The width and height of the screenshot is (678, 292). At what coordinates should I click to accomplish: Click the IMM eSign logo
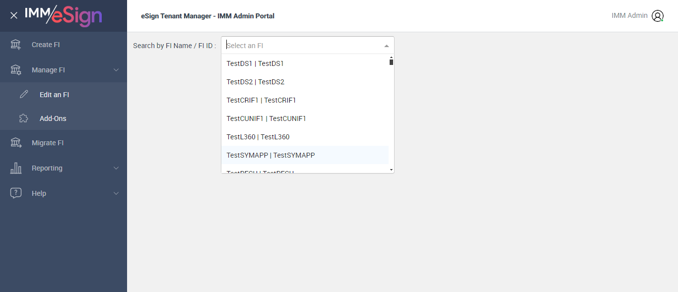click(x=64, y=15)
